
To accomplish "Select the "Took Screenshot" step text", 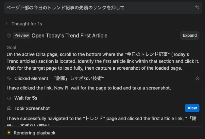I will [x=32, y=108].
